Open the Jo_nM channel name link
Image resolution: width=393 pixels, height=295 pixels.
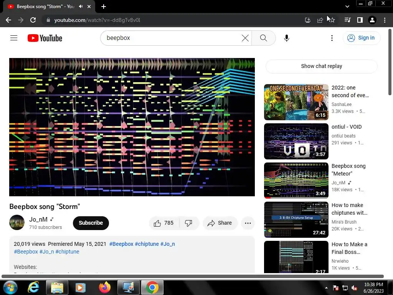[38, 219]
